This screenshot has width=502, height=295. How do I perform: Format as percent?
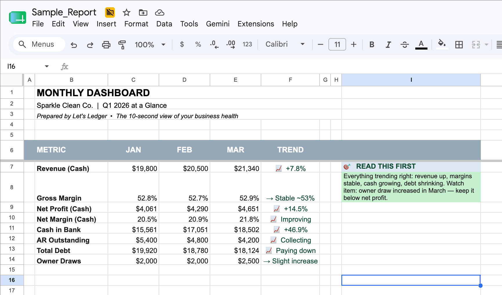tap(198, 44)
